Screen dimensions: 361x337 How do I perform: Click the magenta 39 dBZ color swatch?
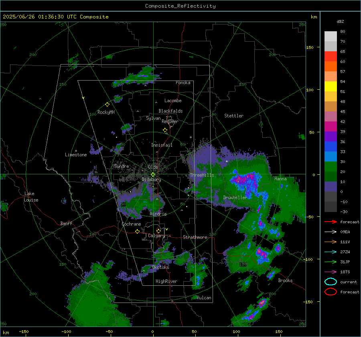coord(331,127)
